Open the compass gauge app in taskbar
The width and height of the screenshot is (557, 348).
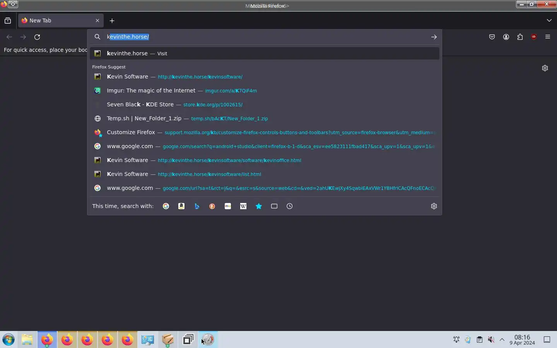pyautogui.click(x=208, y=340)
